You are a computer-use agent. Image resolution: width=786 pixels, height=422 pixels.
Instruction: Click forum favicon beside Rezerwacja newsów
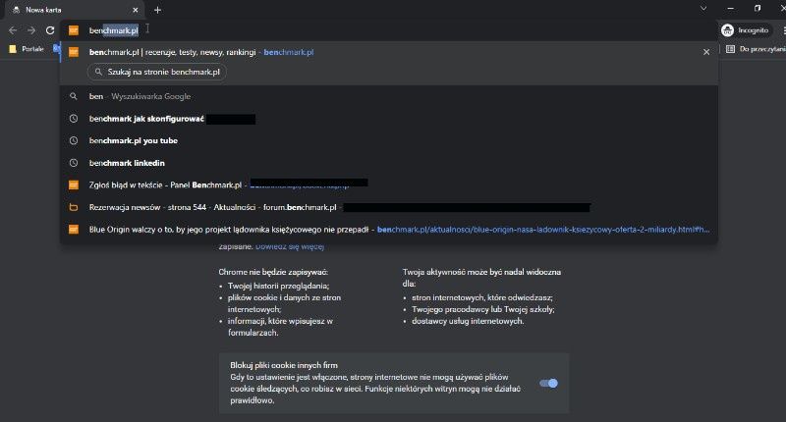(73, 207)
